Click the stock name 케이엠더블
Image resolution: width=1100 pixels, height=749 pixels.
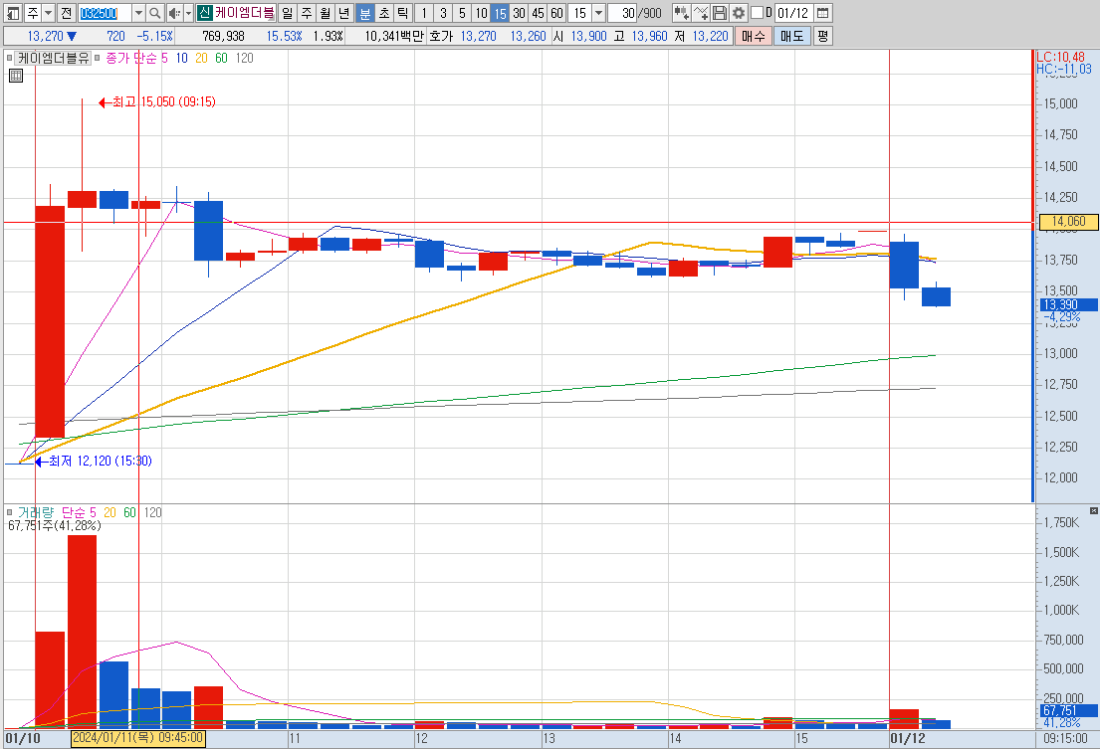coord(244,13)
